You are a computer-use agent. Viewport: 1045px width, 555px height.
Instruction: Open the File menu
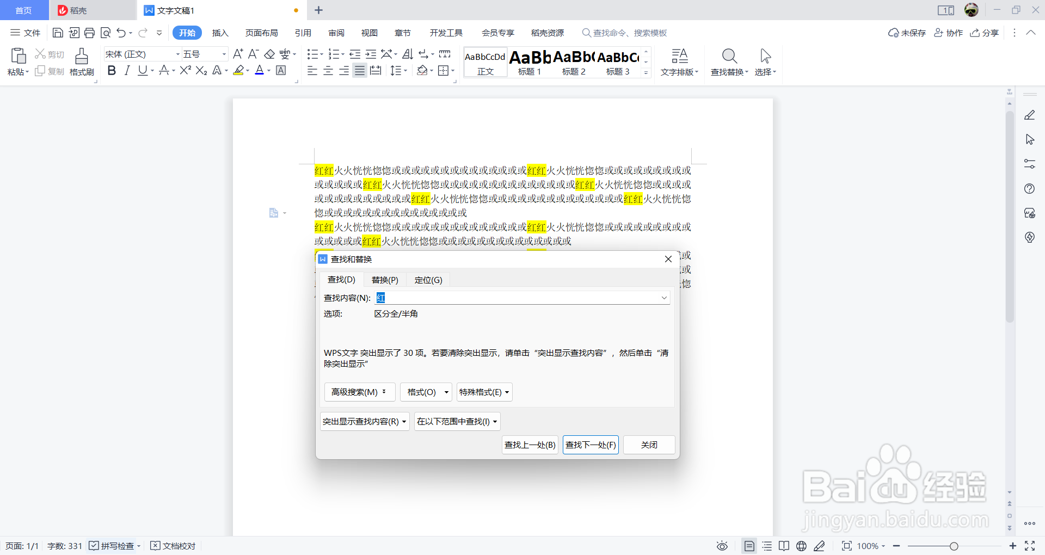tap(26, 33)
